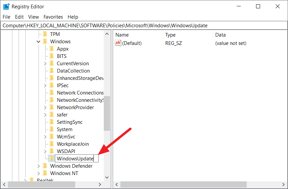Click the System folder icon
The width and height of the screenshot is (288, 189).
point(52,129)
